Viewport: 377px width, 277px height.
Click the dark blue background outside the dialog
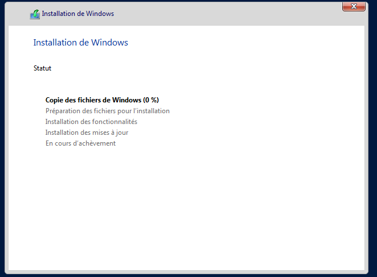coord(373,142)
